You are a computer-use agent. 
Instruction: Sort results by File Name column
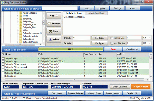click(20, 54)
